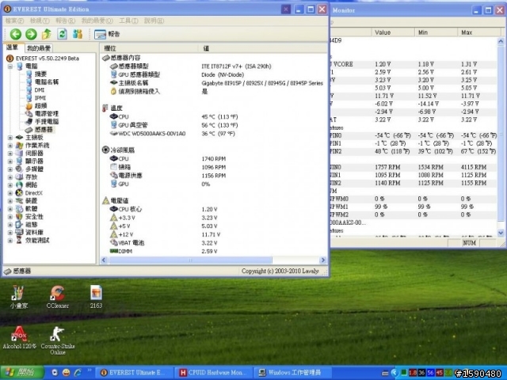Click the 安全性 shield icon

pos(19,216)
